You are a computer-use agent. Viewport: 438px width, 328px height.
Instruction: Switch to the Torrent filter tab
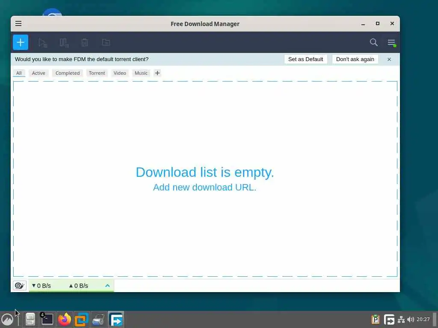point(97,73)
